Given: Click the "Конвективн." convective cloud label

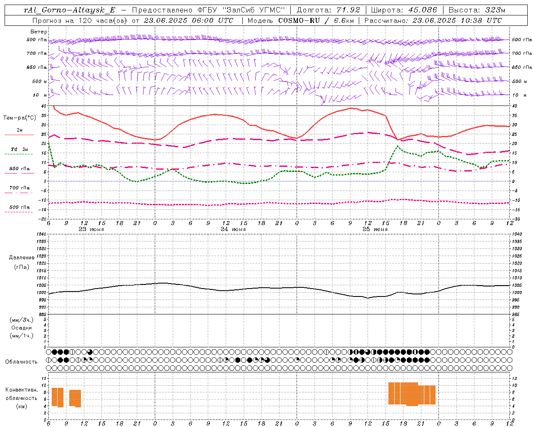Looking at the screenshot, I should pyautogui.click(x=22, y=390).
